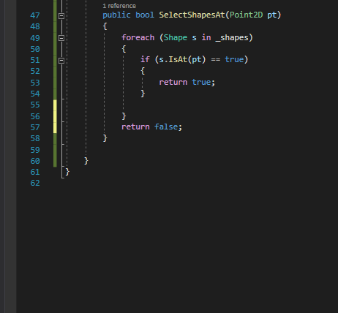Click the 'foreach' keyword on line 49
This screenshot has width=338, height=313.
pyautogui.click(x=138, y=37)
